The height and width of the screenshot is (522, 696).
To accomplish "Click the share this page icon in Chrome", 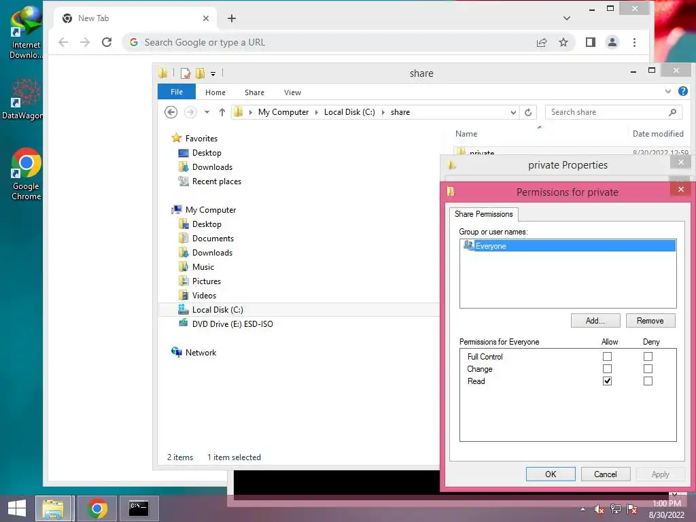I will pyautogui.click(x=542, y=42).
